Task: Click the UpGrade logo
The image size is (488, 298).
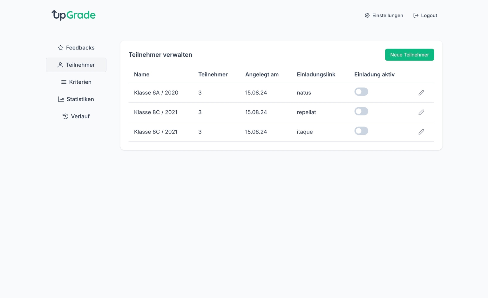Action: click(73, 15)
